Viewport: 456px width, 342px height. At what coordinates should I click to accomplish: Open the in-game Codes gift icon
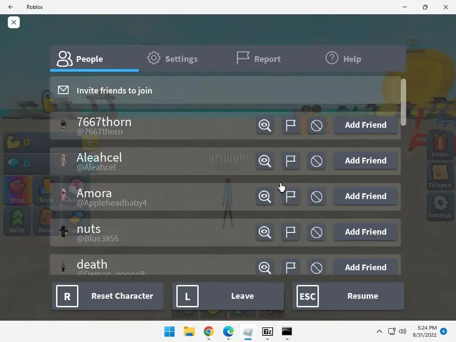coord(440,145)
